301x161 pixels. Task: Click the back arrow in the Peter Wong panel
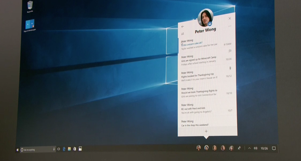pyautogui.click(x=183, y=26)
